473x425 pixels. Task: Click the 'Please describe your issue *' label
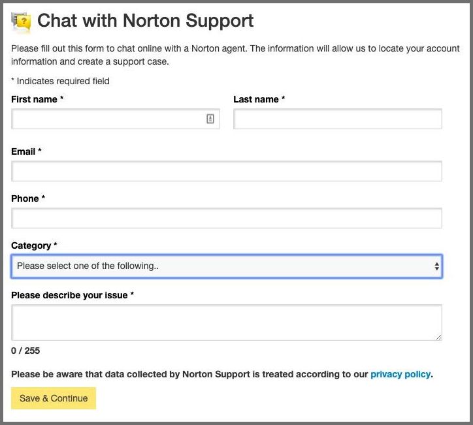pos(73,295)
